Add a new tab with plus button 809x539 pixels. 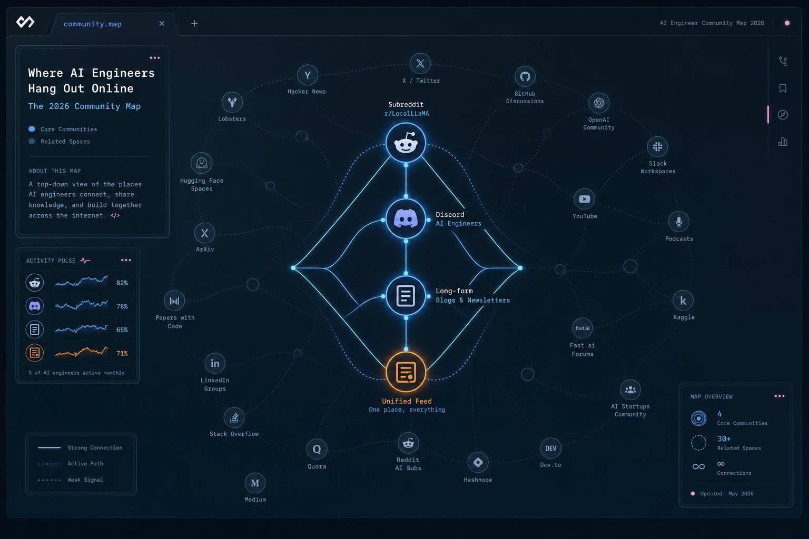coord(194,23)
